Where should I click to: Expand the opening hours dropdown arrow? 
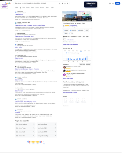(x=75, y=42)
